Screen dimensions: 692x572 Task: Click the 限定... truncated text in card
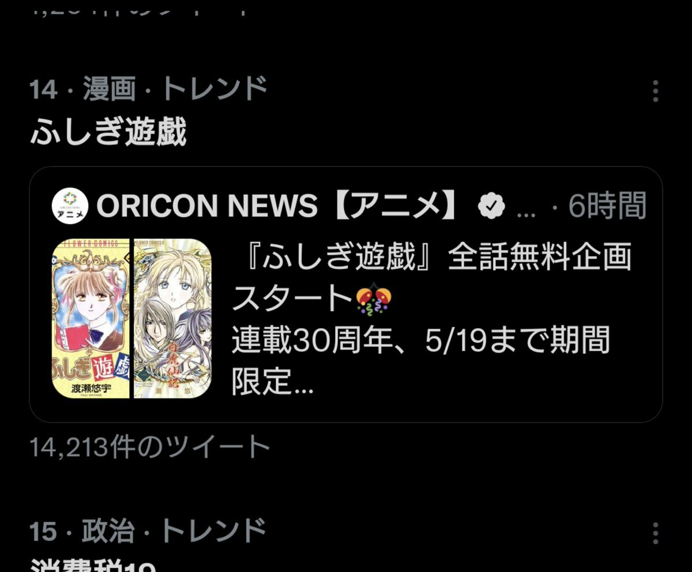[x=273, y=382]
